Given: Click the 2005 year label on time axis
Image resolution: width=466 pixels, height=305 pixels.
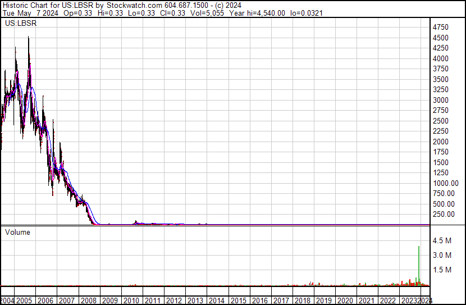Looking at the screenshot, I should 24,301.
